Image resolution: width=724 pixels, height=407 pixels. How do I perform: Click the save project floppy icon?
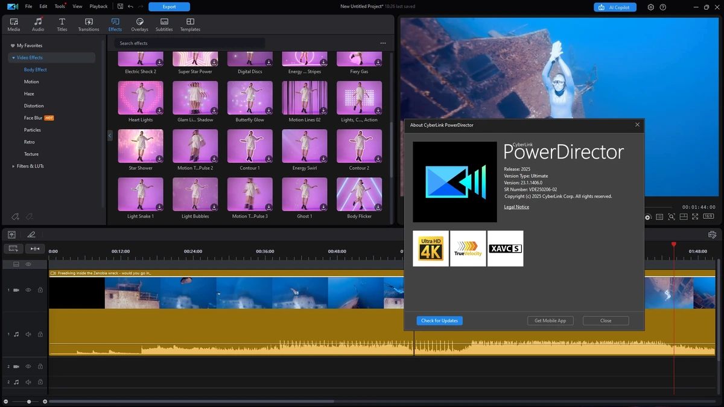point(120,7)
